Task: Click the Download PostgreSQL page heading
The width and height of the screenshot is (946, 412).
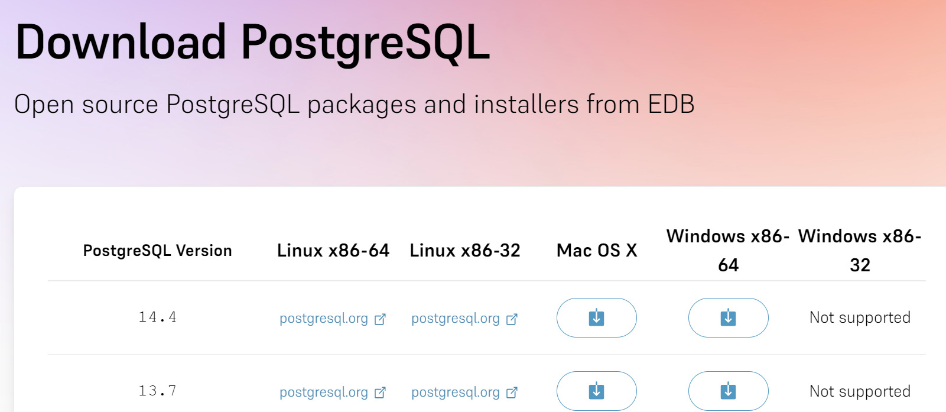Action: pyautogui.click(x=253, y=43)
